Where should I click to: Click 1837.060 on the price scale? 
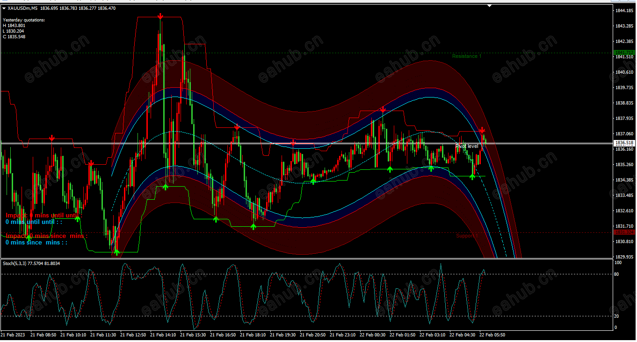coord(625,134)
